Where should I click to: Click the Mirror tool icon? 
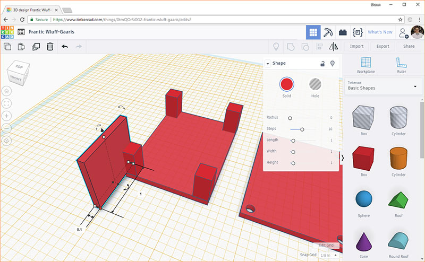[x=334, y=47]
